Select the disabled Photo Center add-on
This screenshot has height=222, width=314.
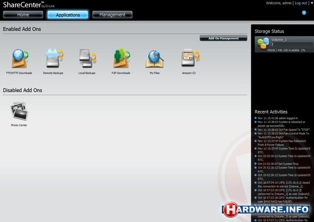pos(19,111)
